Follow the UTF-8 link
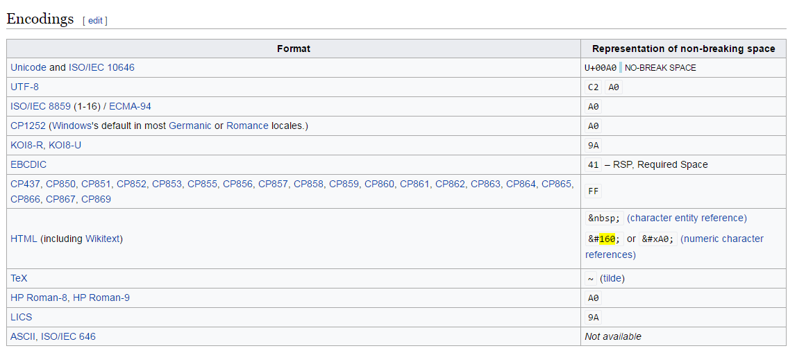 (x=24, y=87)
